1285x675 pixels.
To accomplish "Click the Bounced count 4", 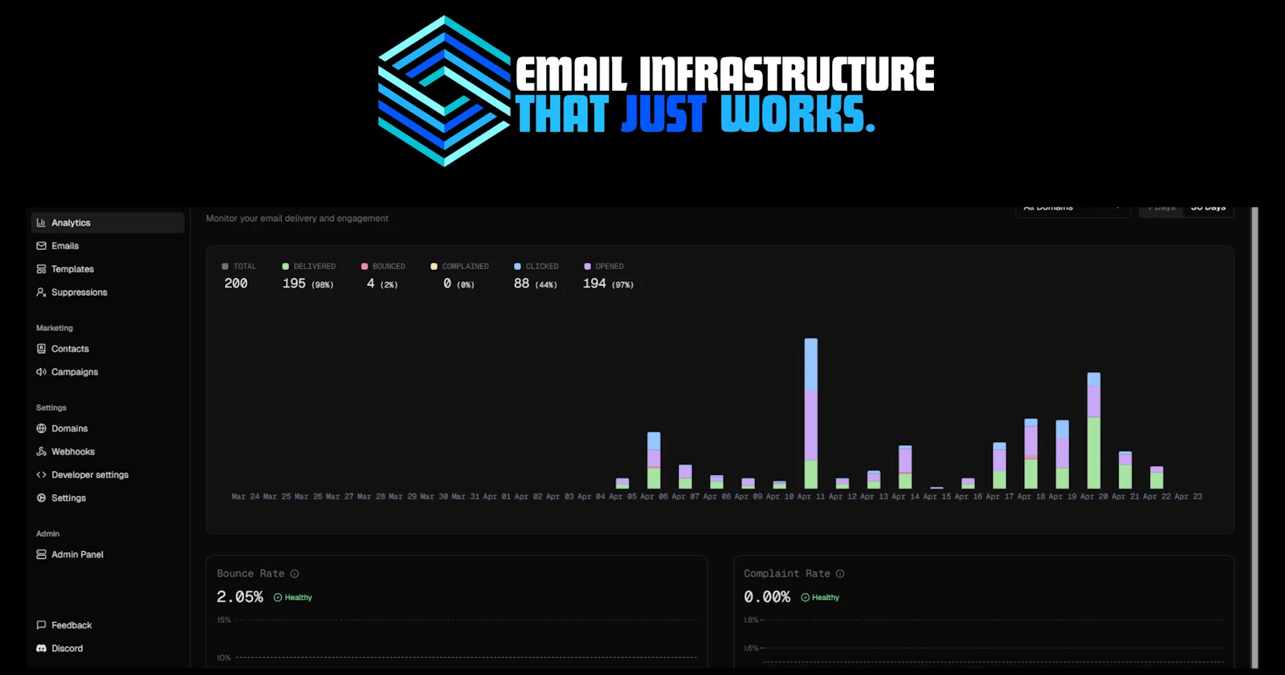I will [370, 284].
